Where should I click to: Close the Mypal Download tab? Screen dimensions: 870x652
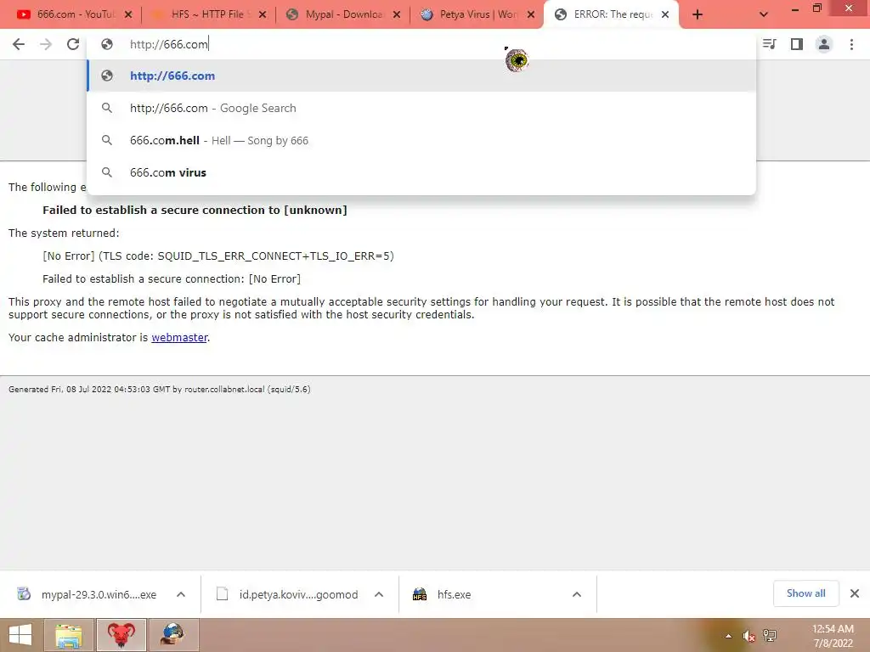(x=397, y=15)
